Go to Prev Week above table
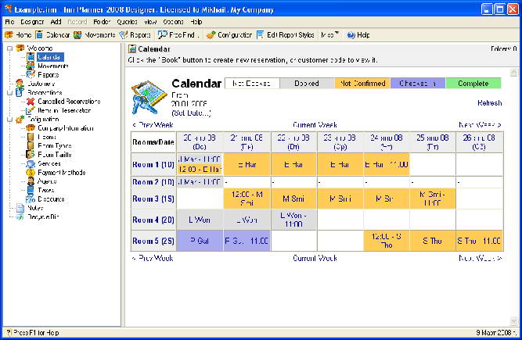 tap(153, 125)
